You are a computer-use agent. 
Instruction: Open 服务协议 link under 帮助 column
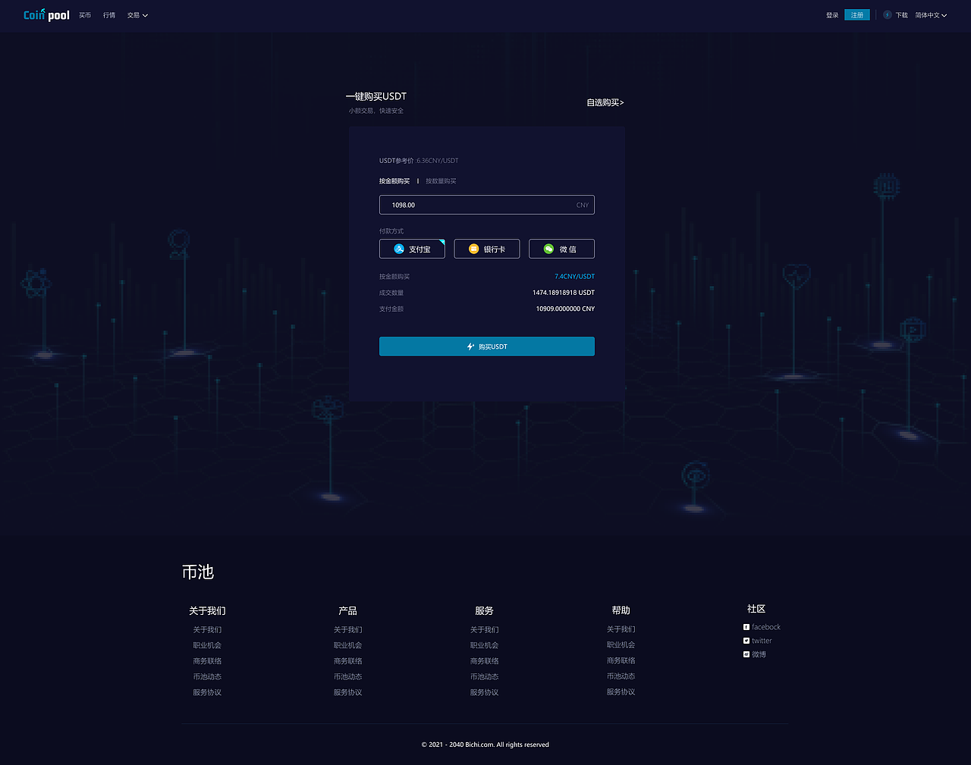621,691
